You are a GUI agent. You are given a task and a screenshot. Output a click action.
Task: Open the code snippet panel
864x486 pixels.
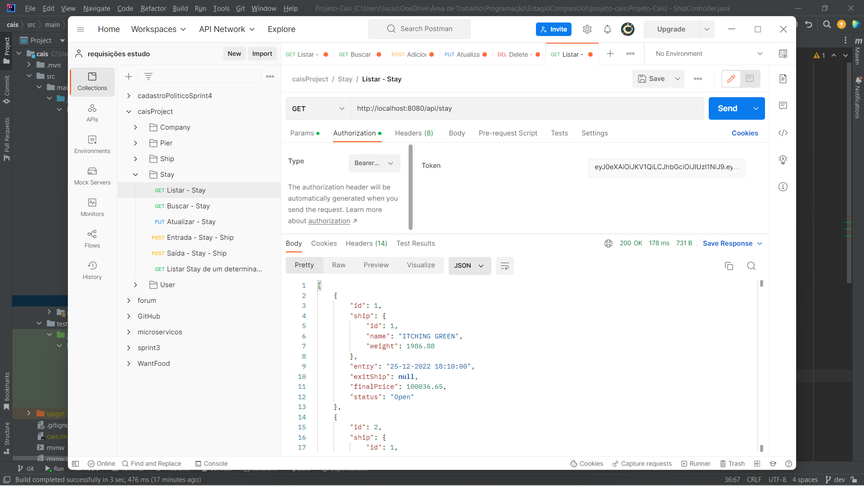click(783, 133)
